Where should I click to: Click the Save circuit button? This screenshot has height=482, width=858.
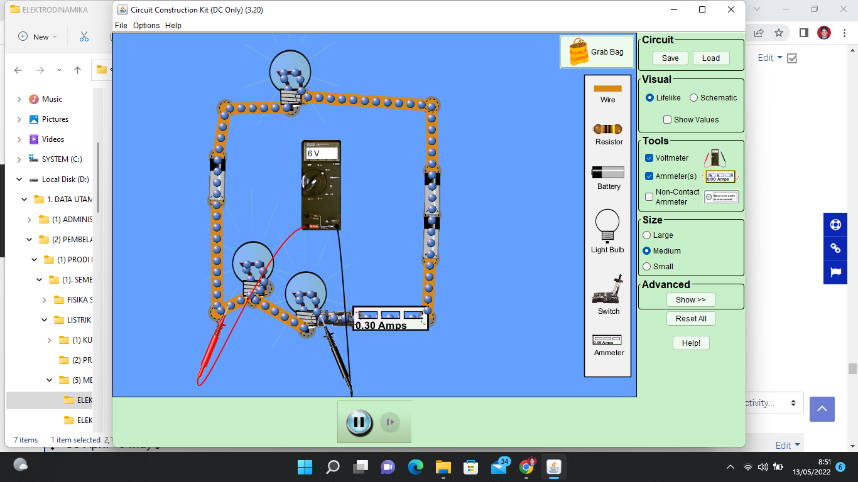click(670, 58)
